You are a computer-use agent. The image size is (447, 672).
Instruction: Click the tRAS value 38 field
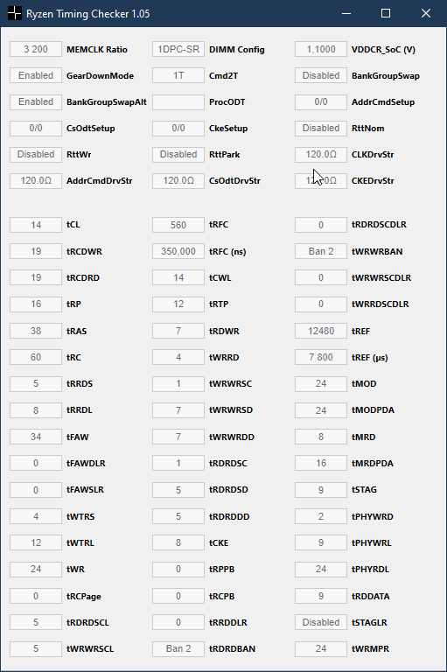pos(36,331)
